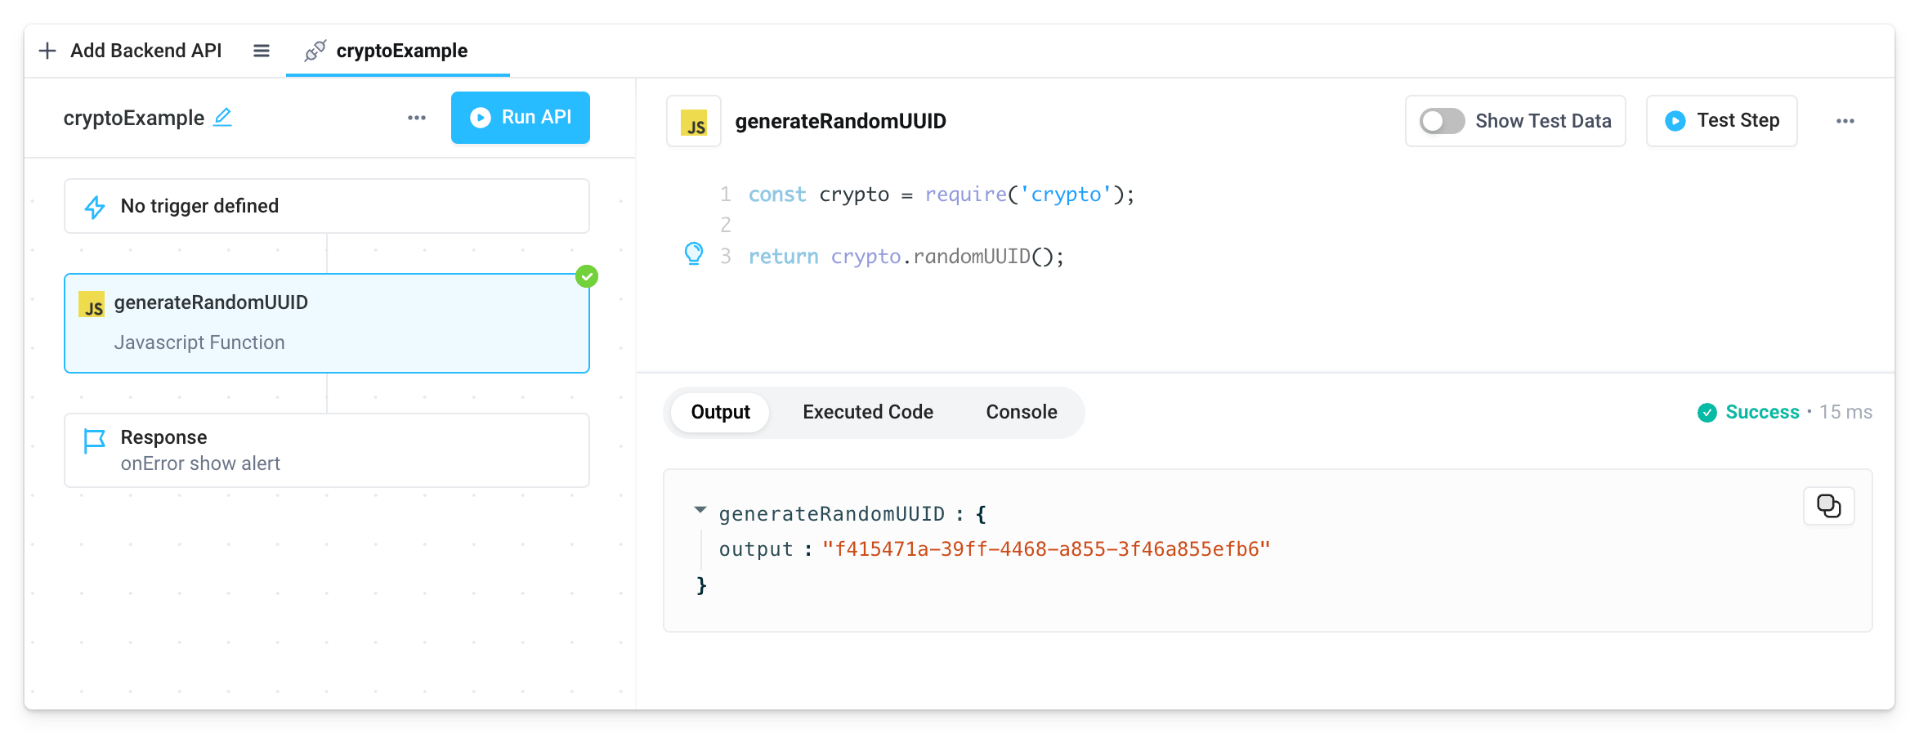This screenshot has width=1919, height=734.
Task: Copy the output using the copy icon
Action: pos(1828,505)
